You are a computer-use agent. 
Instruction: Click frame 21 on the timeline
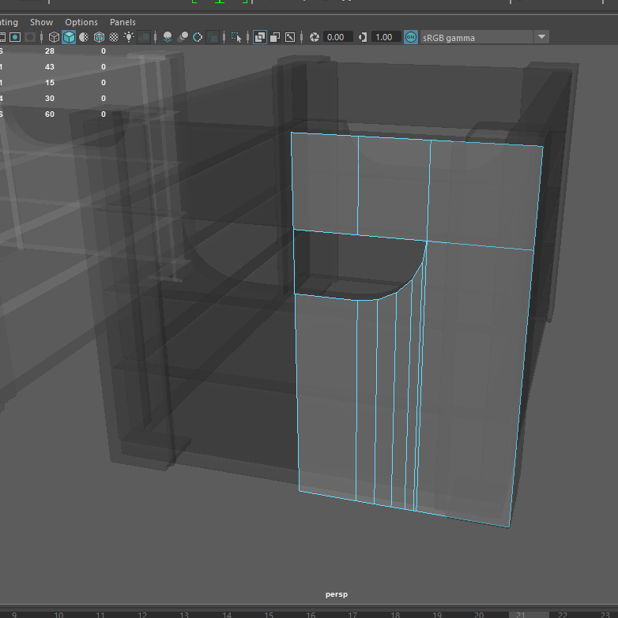click(520, 614)
